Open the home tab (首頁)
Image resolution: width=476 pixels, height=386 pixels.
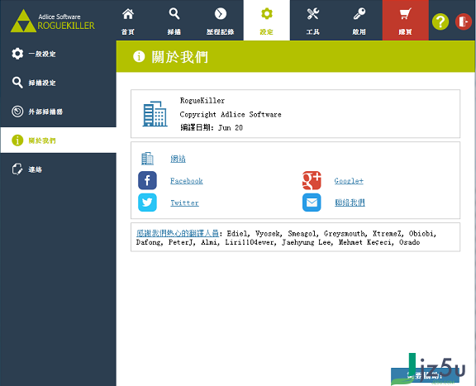coord(128,21)
